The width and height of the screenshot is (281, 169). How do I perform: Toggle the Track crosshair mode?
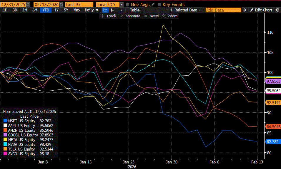tap(109, 16)
